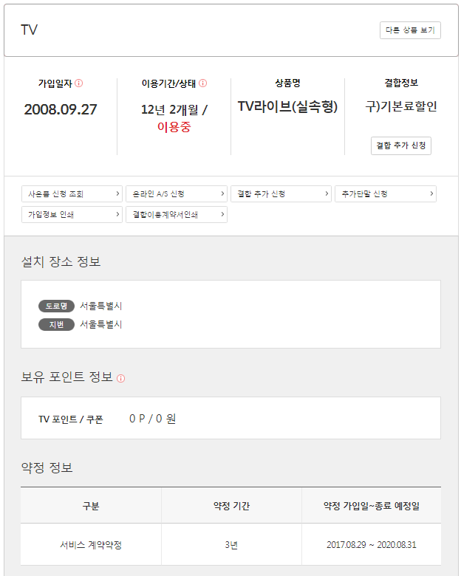The height and width of the screenshot is (576, 461).
Task: Open the info tooltip next to 이용기간/상태
Action: coord(203,83)
